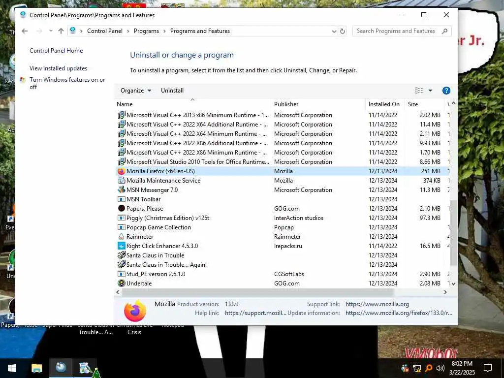Click the Irepacks.ru publisher cell
This screenshot has width=504, height=378.
point(288,246)
